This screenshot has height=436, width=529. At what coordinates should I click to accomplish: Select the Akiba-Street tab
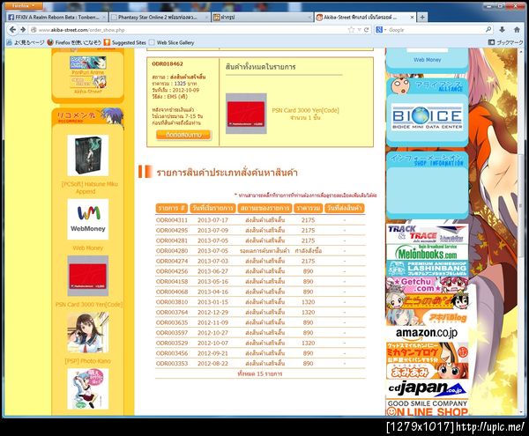coord(364,17)
